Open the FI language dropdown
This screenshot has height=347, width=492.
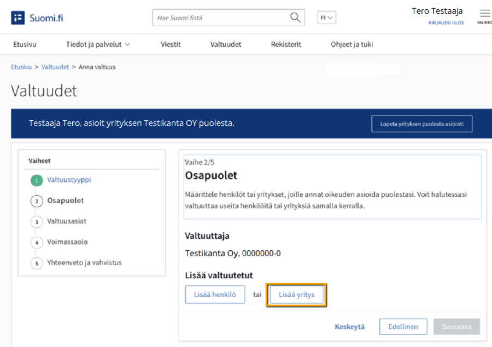tap(327, 18)
